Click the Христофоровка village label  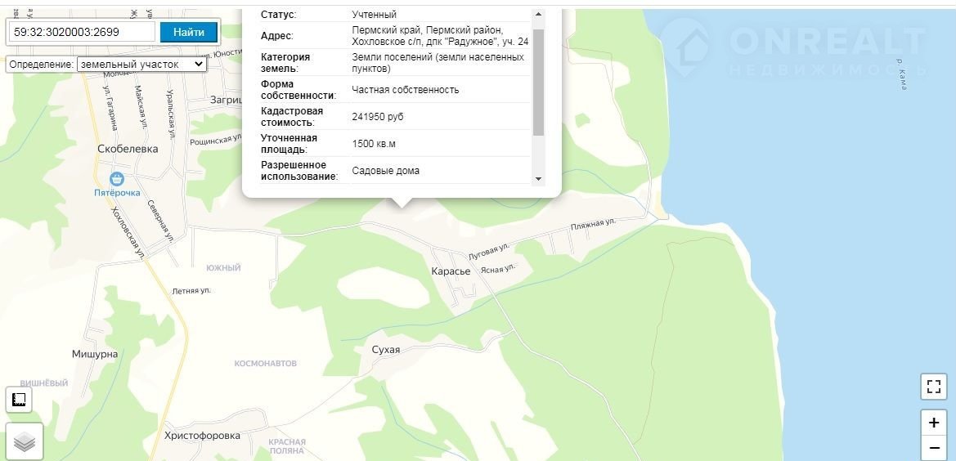point(202,436)
